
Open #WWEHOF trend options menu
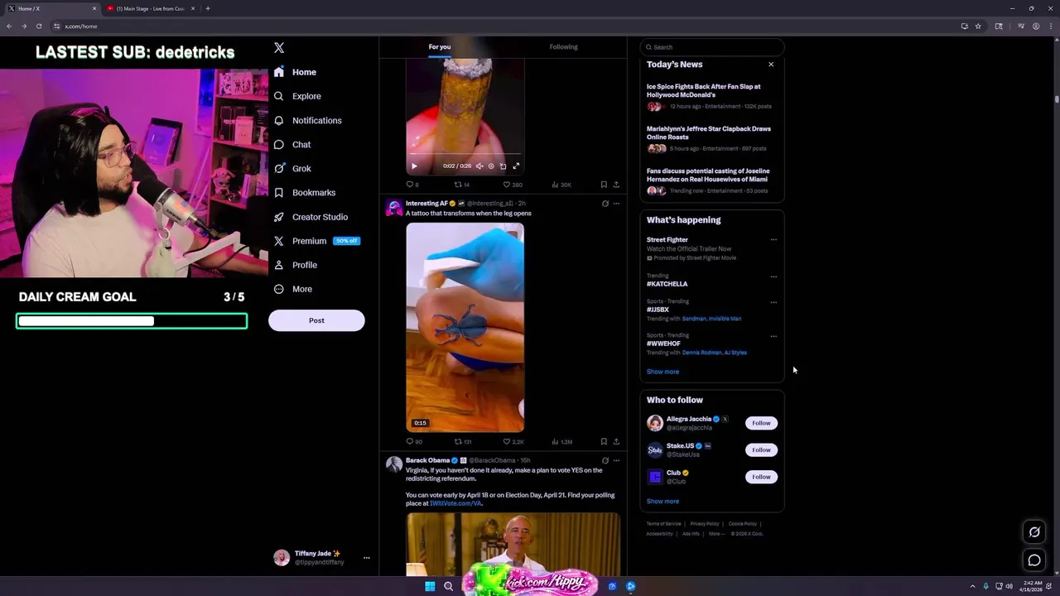773,336
